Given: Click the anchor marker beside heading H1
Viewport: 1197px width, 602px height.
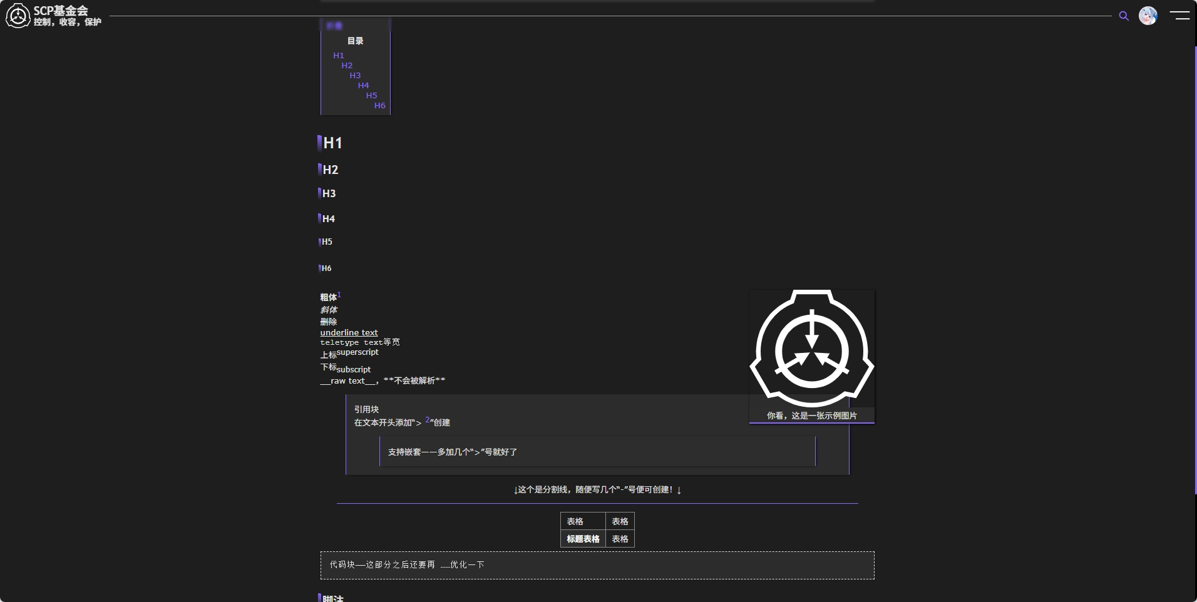Looking at the screenshot, I should (319, 143).
